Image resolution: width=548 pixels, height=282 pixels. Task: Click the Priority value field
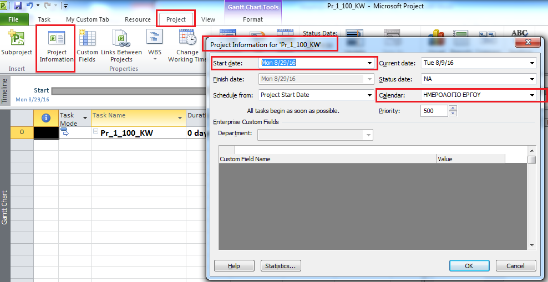click(435, 111)
